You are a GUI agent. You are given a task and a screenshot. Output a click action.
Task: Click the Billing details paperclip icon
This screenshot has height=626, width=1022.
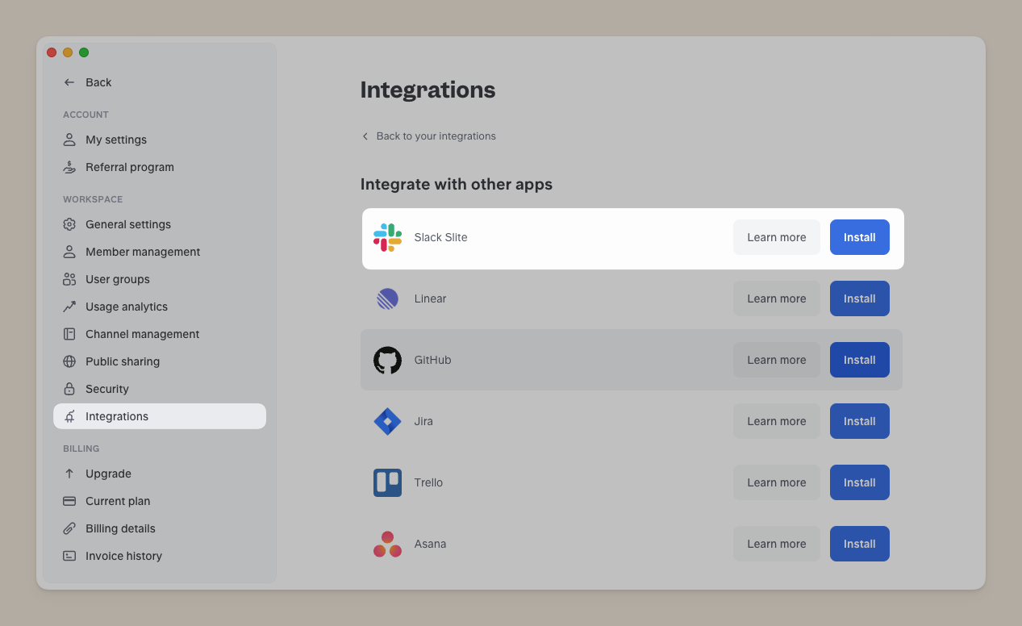69,528
